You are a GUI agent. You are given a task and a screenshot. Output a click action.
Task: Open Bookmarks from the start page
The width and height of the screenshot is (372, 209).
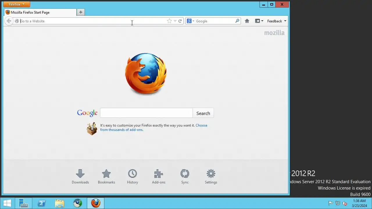pos(106,176)
